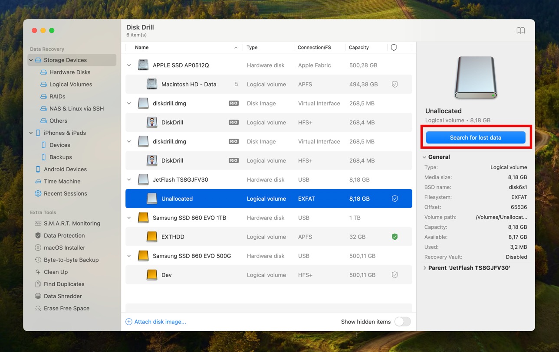559x352 pixels.
Task: Open Data Shredder tool icon
Action: click(x=38, y=296)
